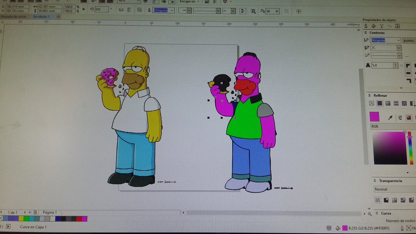Select fountain transparency icon
The image size is (416, 234).
(x=394, y=200)
